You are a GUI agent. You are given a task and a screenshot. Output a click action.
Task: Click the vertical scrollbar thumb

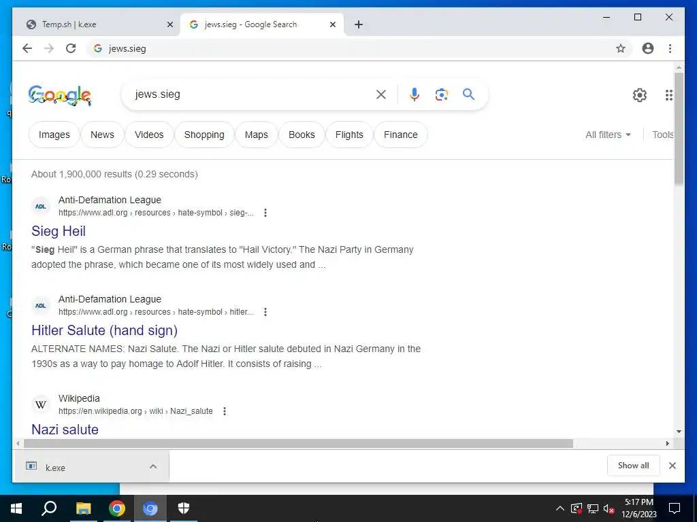tap(679, 128)
